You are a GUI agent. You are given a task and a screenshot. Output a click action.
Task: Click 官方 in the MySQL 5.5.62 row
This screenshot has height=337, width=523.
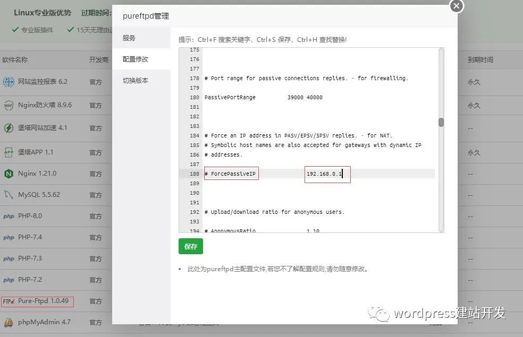pyautogui.click(x=96, y=195)
